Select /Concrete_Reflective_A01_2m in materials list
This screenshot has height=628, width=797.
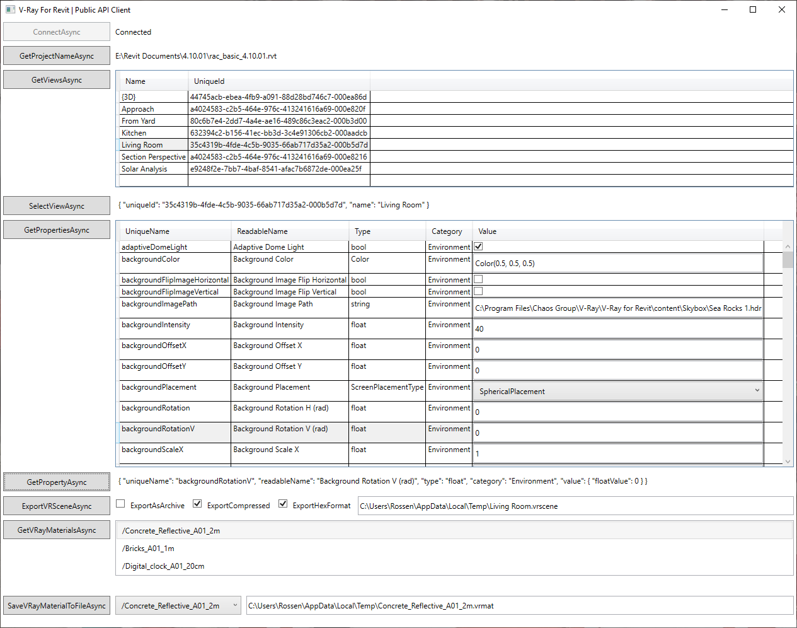(x=454, y=531)
